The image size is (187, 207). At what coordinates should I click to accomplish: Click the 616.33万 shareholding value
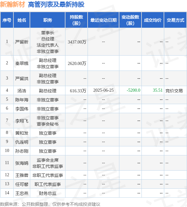pos(78,91)
